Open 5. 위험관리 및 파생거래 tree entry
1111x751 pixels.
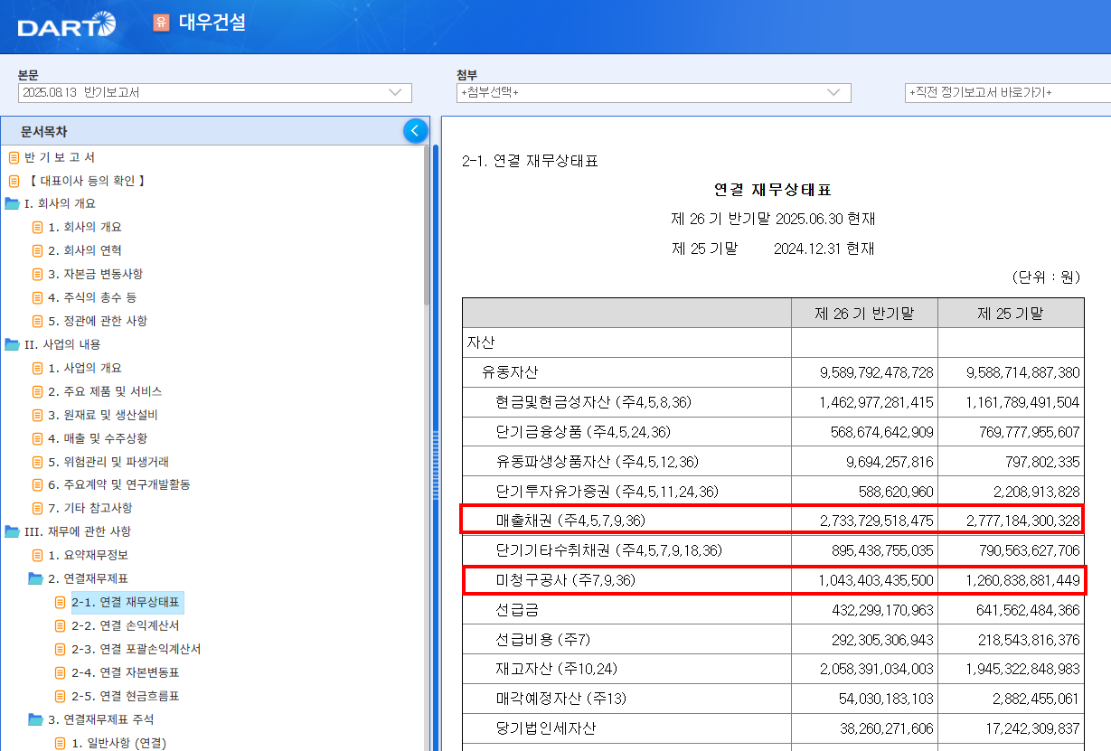coord(108,462)
